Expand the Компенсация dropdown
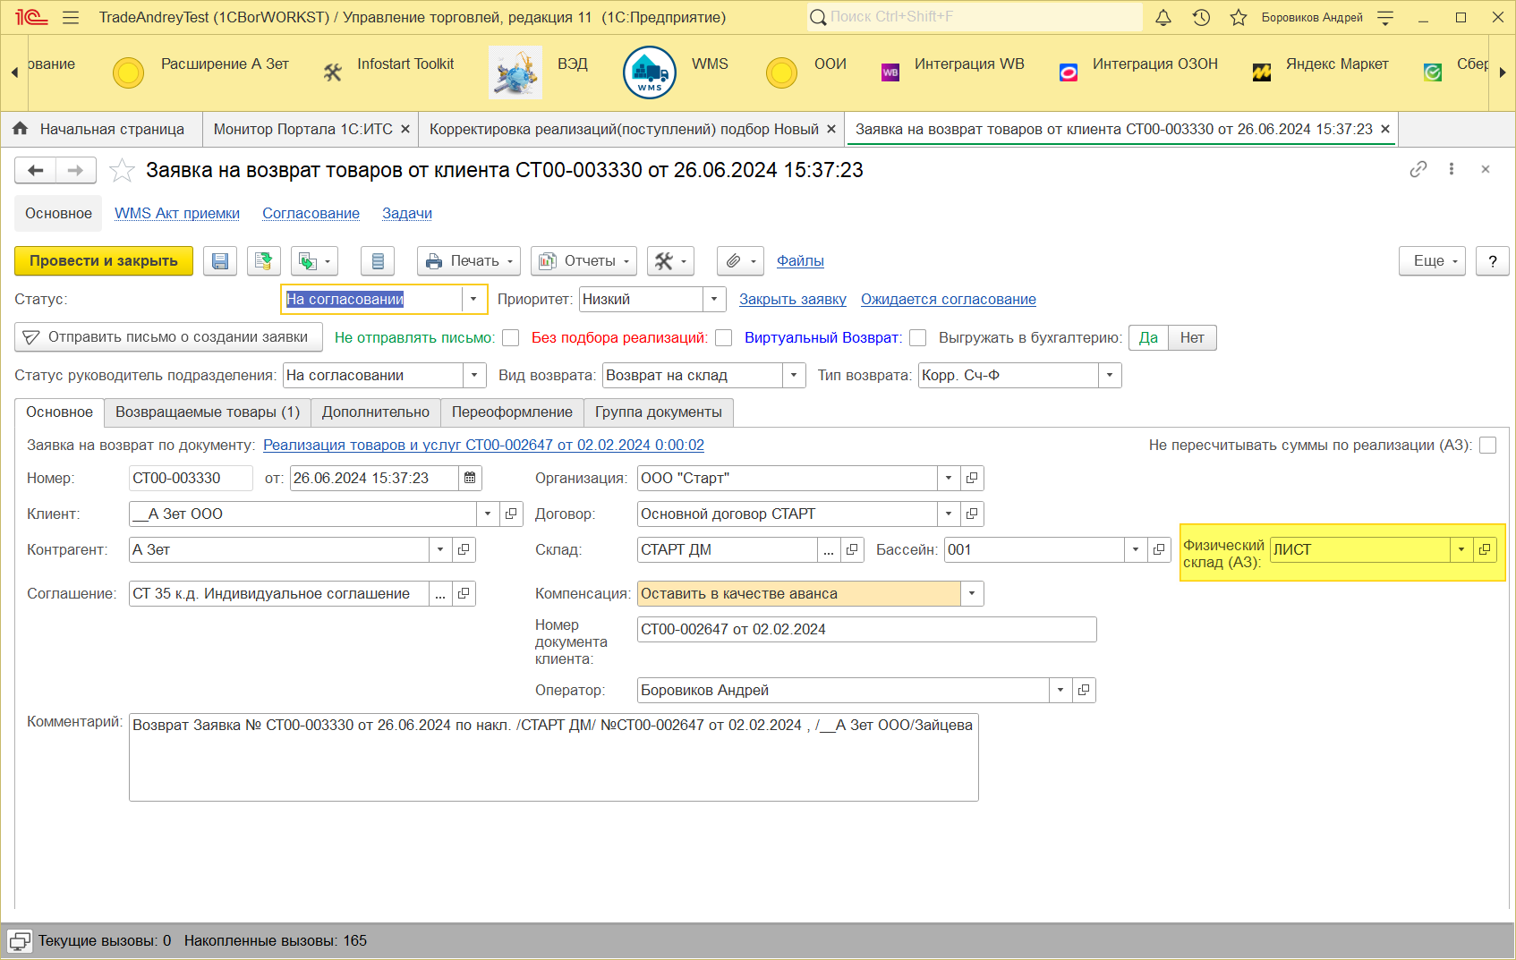This screenshot has width=1516, height=960. coord(972,594)
